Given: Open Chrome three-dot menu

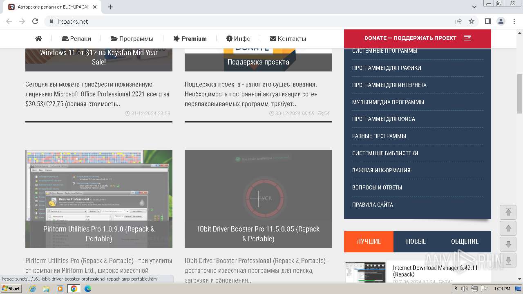Looking at the screenshot, I should (514, 21).
